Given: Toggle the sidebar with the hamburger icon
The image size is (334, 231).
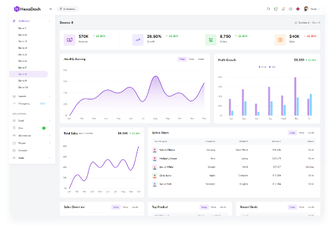Looking at the screenshot, I should coord(51,9).
